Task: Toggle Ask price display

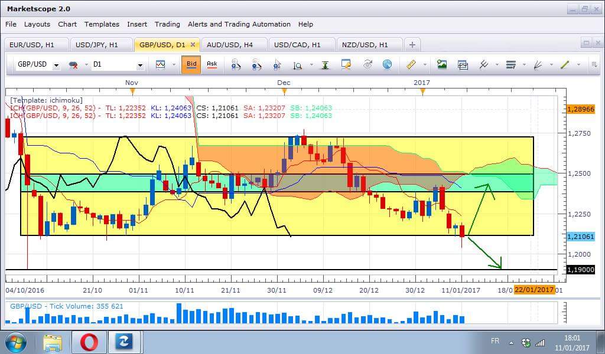Action: pyautogui.click(x=212, y=64)
